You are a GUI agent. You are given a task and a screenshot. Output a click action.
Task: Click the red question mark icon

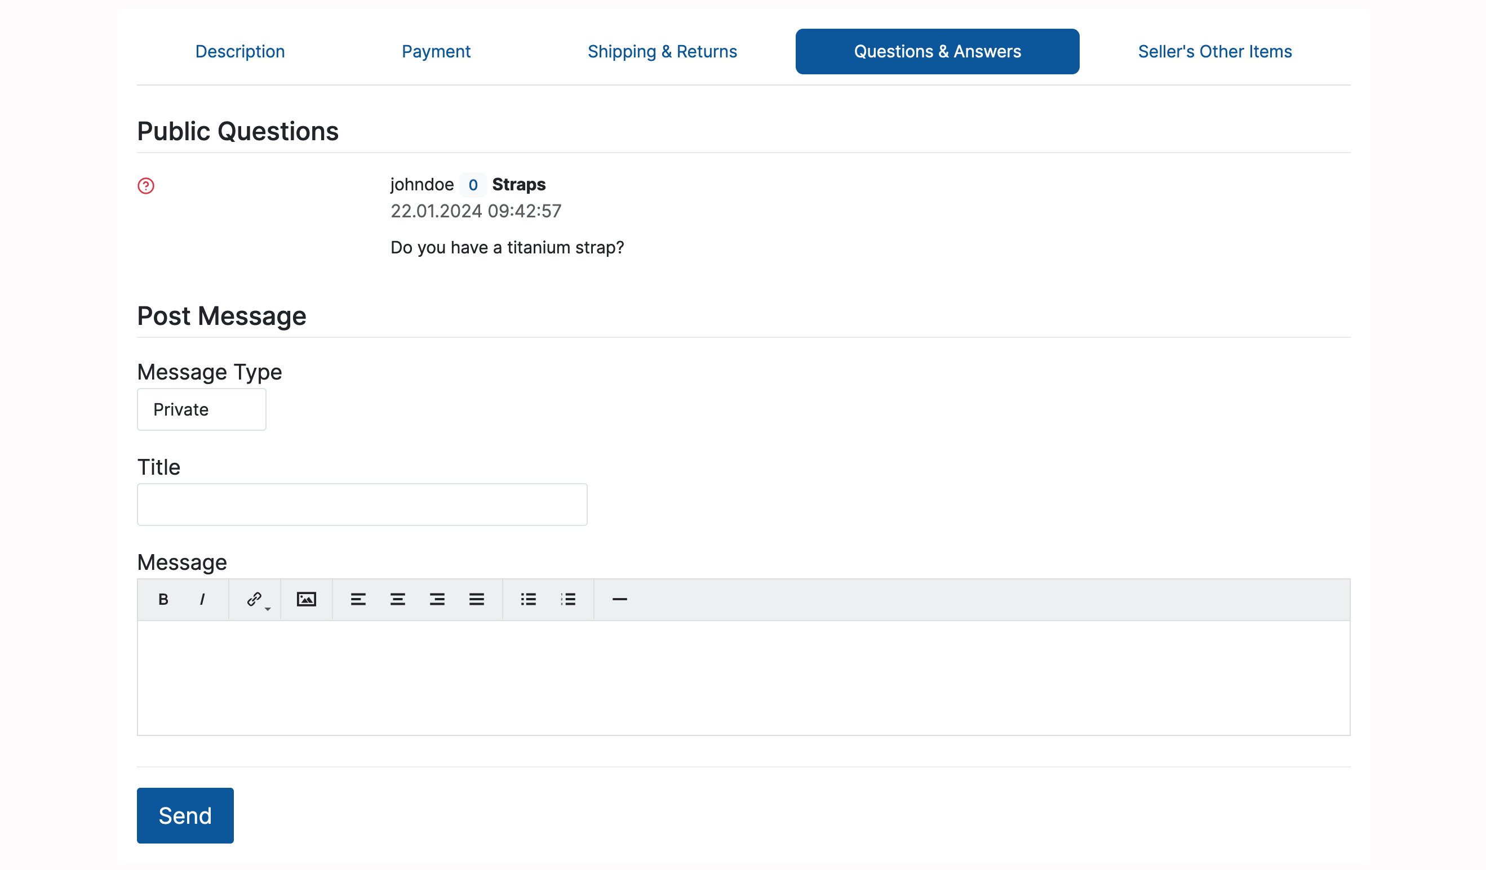[145, 186]
